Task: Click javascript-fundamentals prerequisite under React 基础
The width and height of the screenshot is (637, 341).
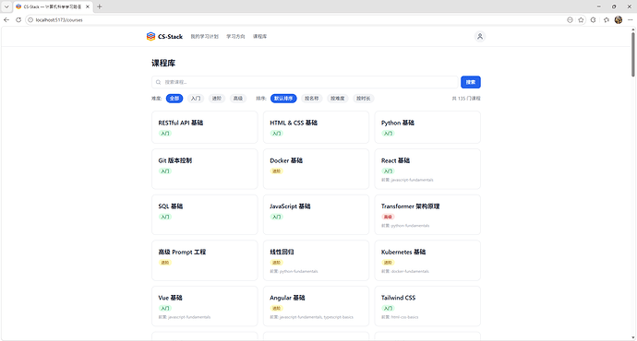Action: [x=413, y=180]
